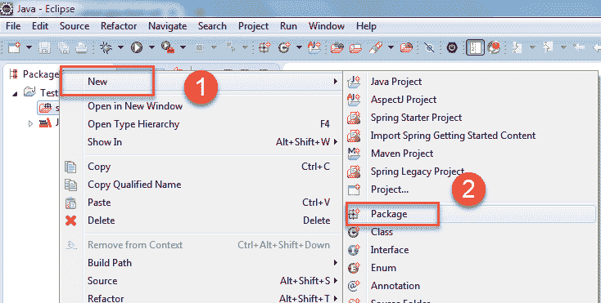
Task: Open the Run menu
Action: coord(288,26)
